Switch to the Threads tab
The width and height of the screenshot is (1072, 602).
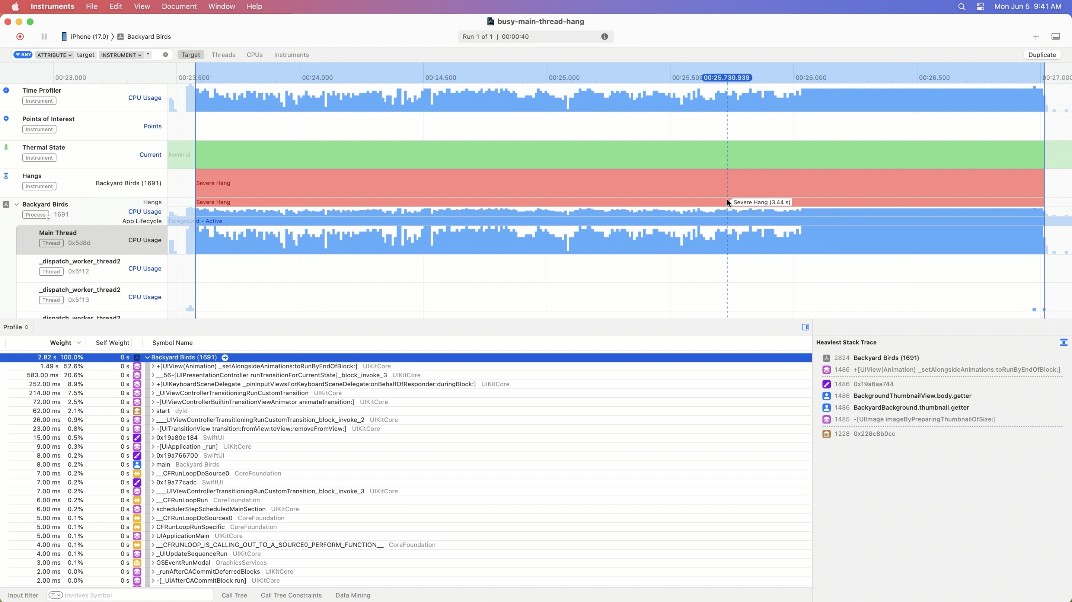point(223,55)
